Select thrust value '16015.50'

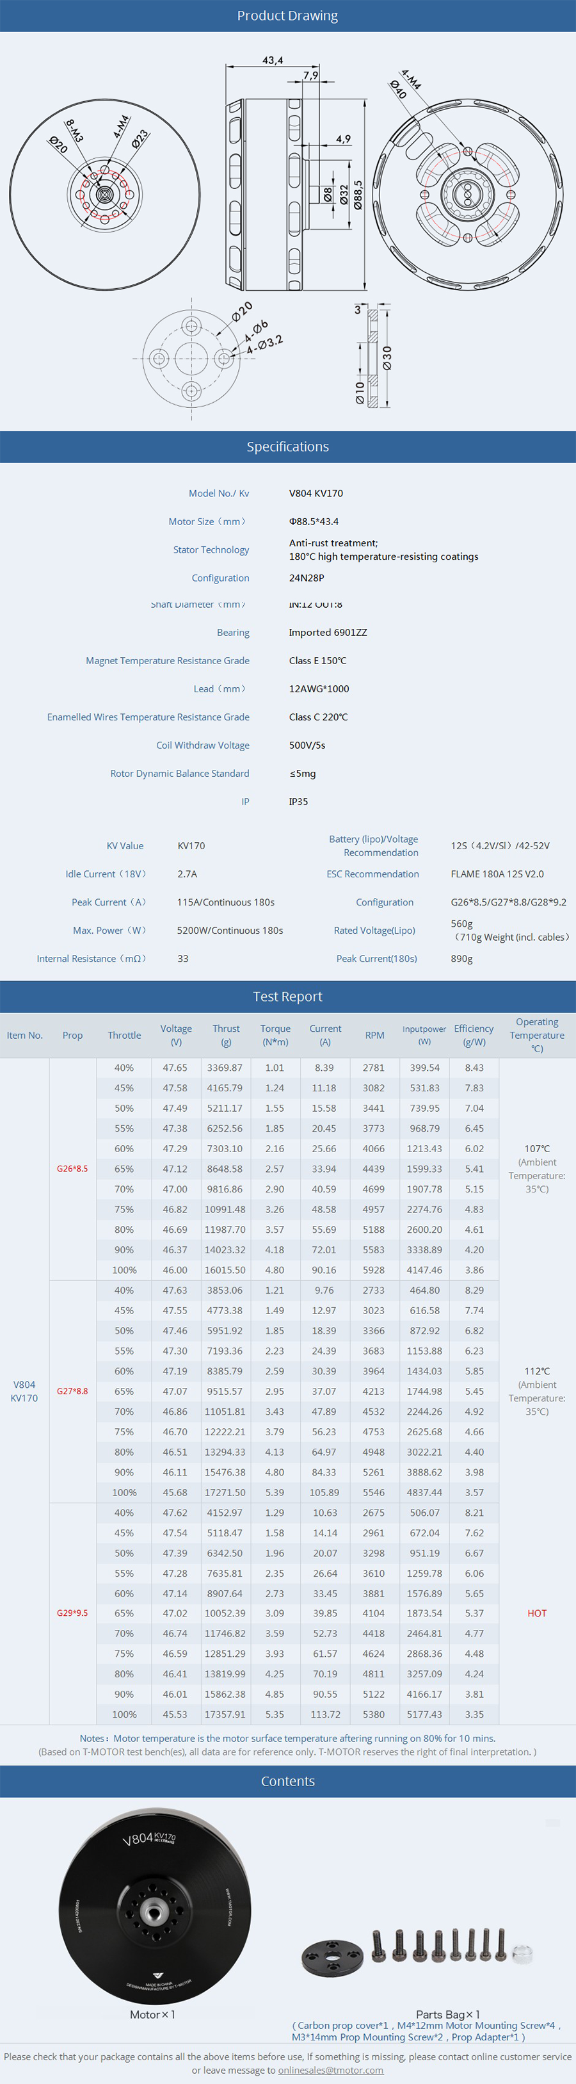(225, 1270)
